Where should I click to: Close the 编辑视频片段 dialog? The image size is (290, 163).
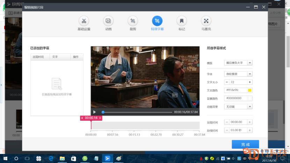(264, 7)
